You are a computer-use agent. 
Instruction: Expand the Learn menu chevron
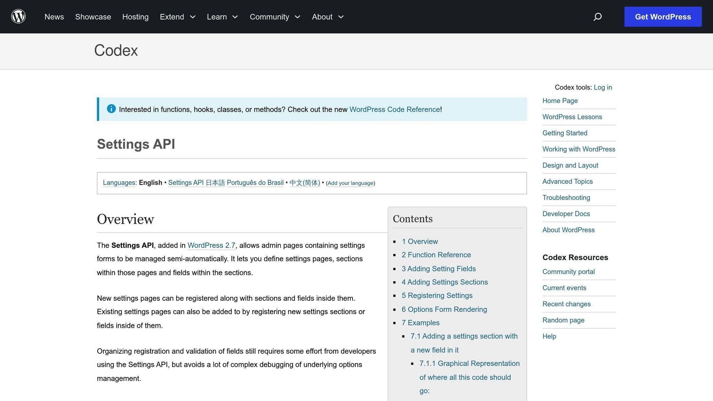[235, 17]
